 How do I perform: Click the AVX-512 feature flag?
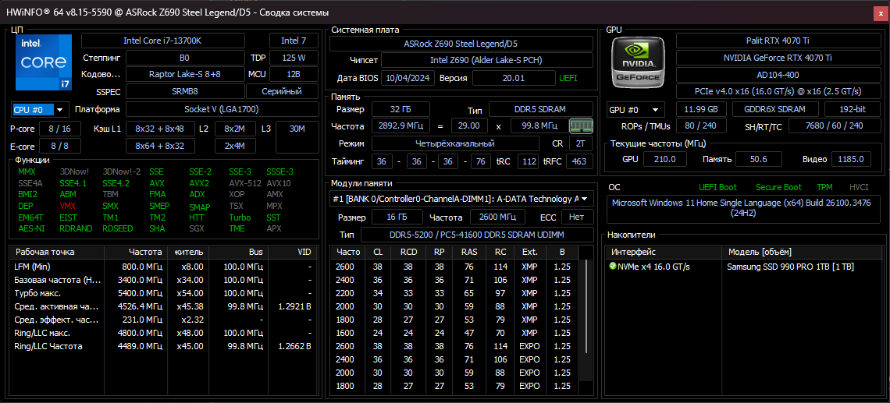pyautogui.click(x=244, y=184)
